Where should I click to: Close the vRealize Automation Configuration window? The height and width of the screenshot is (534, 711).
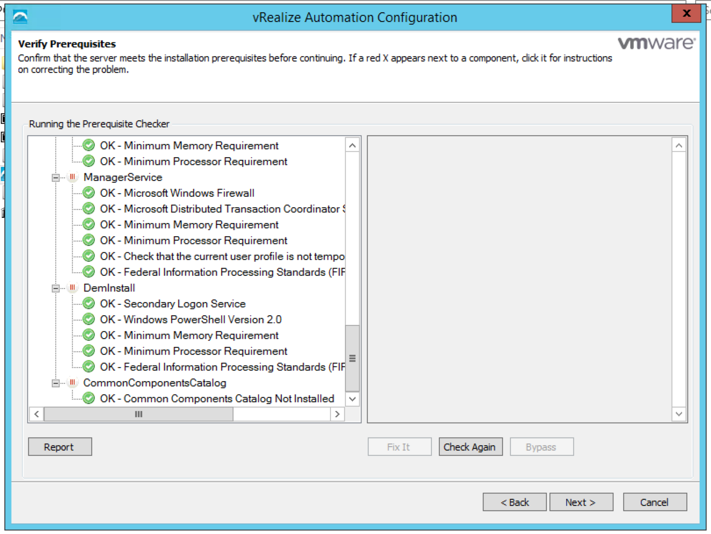coord(687,14)
